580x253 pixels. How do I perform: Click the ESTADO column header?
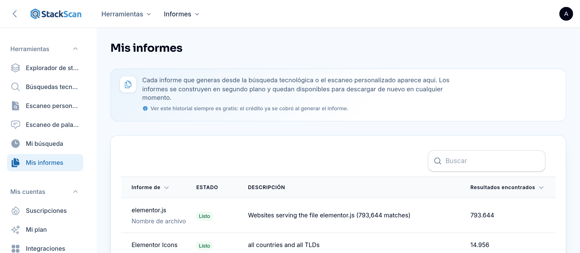click(207, 187)
